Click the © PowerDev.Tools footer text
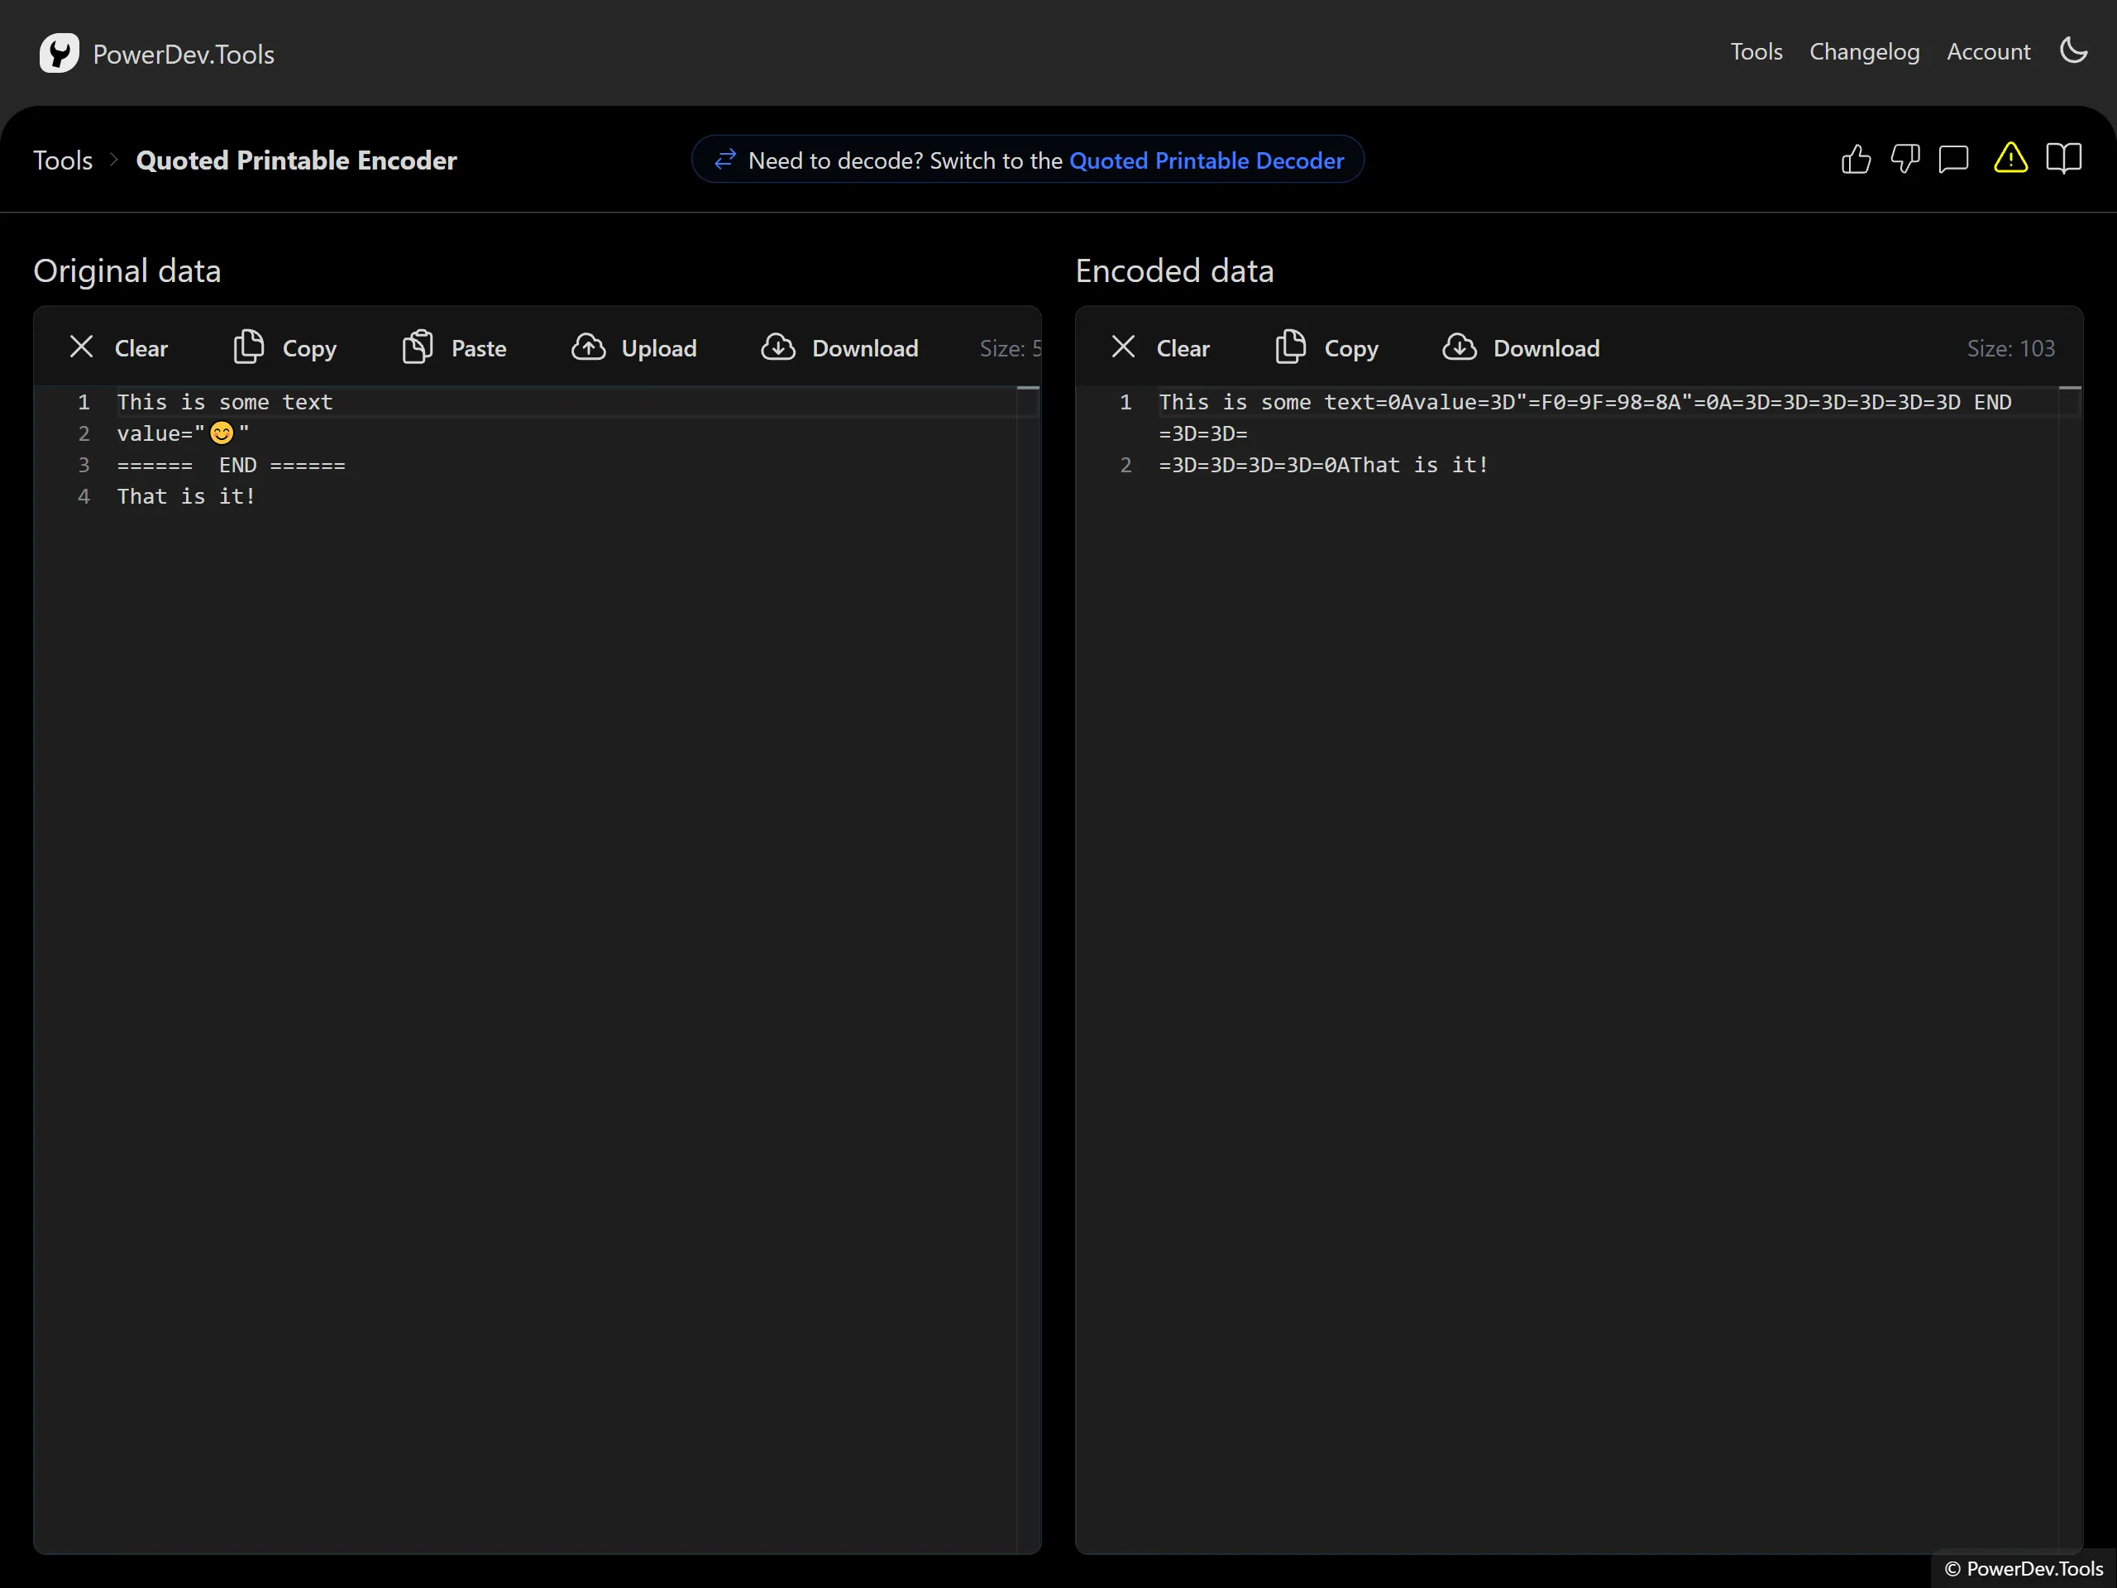The image size is (2117, 1588). pyautogui.click(x=2024, y=1568)
